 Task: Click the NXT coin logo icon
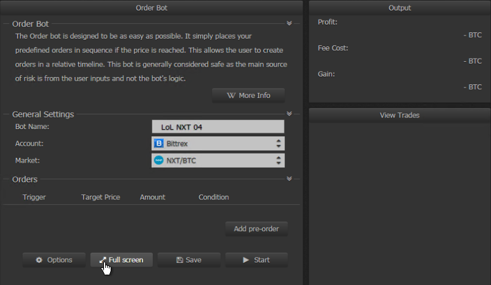coord(159,160)
